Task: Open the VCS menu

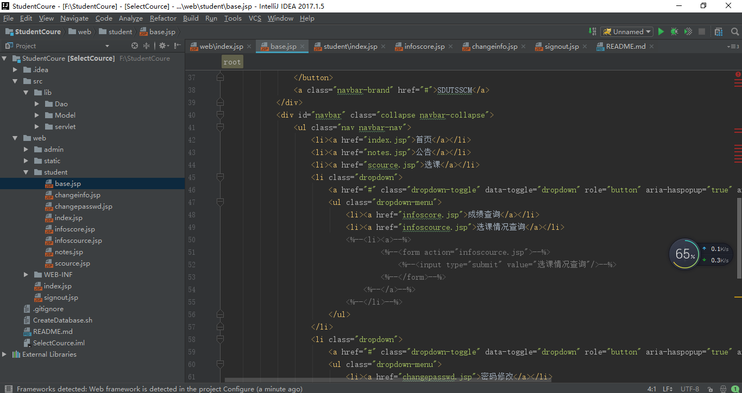Action: pyautogui.click(x=255, y=18)
